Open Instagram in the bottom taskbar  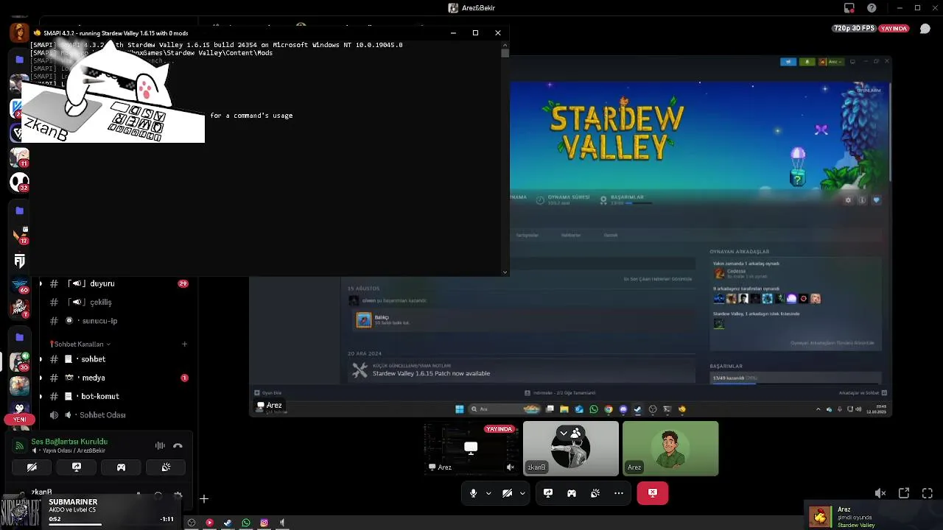click(264, 523)
